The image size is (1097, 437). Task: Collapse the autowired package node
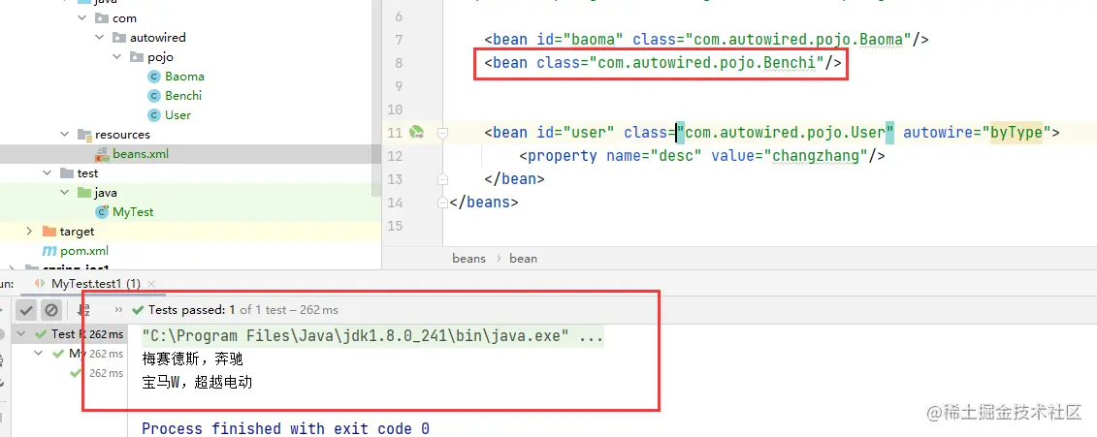pos(99,38)
